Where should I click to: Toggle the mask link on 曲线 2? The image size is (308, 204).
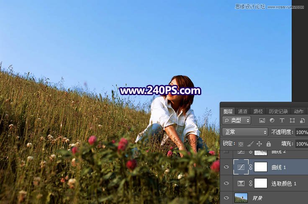click(251, 152)
